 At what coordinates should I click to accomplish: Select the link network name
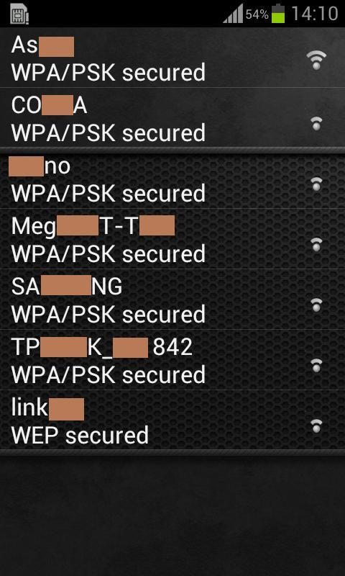(47, 408)
